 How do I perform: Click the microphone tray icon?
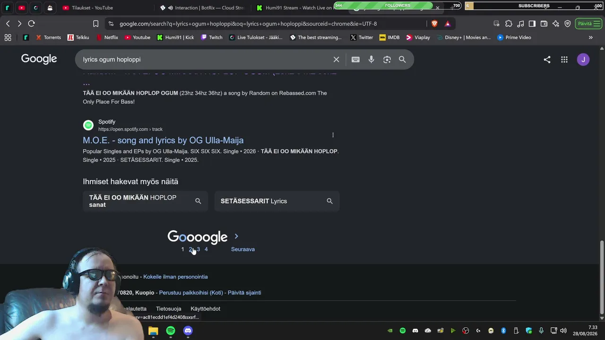[541, 331]
